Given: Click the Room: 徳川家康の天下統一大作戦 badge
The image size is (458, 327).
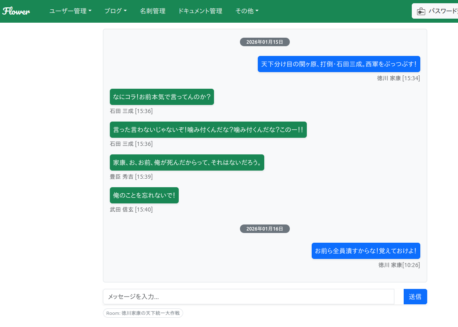Looking at the screenshot, I should pyautogui.click(x=143, y=313).
